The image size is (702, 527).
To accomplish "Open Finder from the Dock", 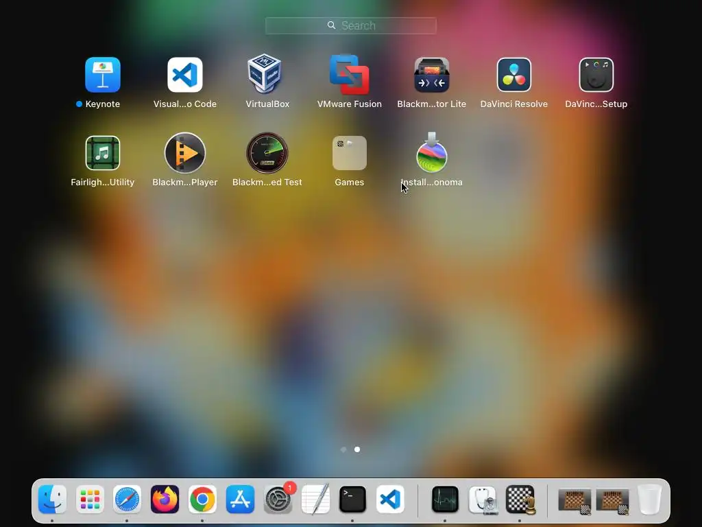I will pos(52,499).
